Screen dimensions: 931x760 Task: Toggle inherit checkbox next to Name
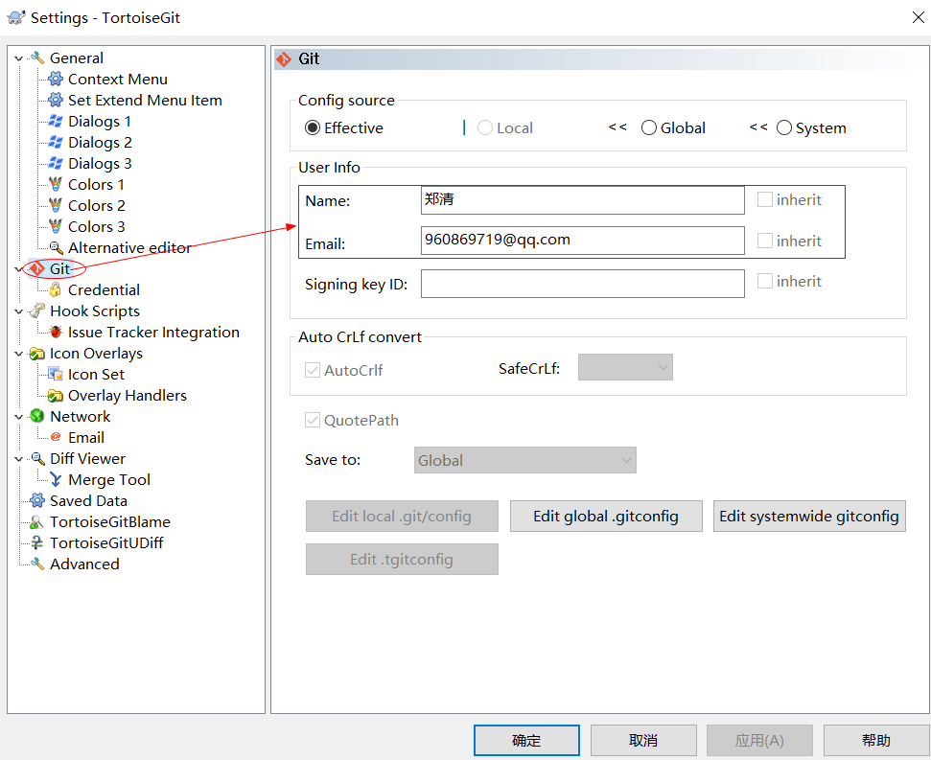click(765, 199)
